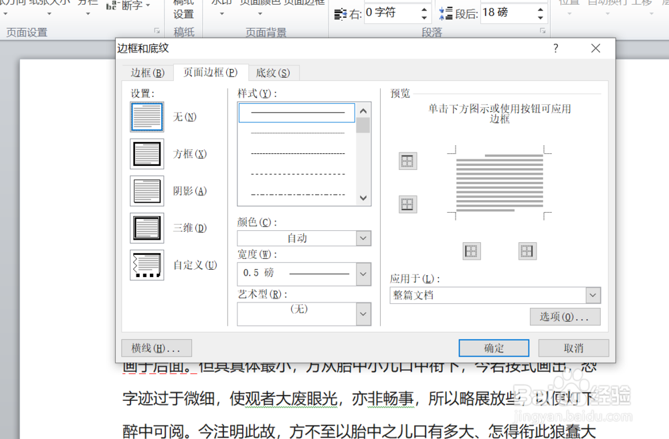
Task: Toggle the top border button in preview
Action: [407, 161]
